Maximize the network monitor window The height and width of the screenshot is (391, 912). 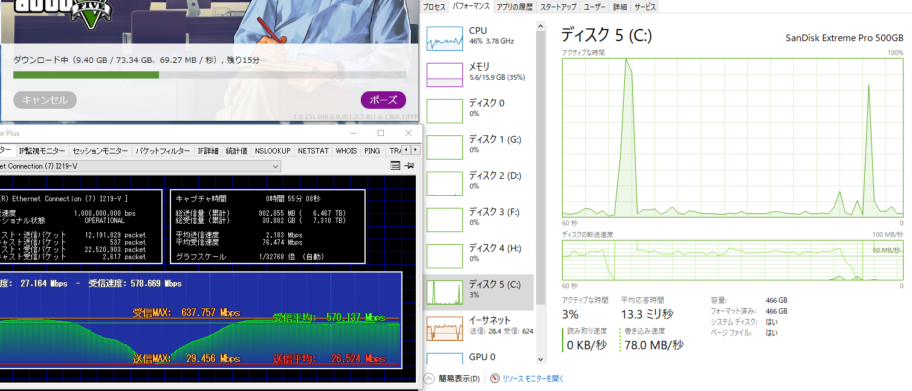[x=381, y=133]
